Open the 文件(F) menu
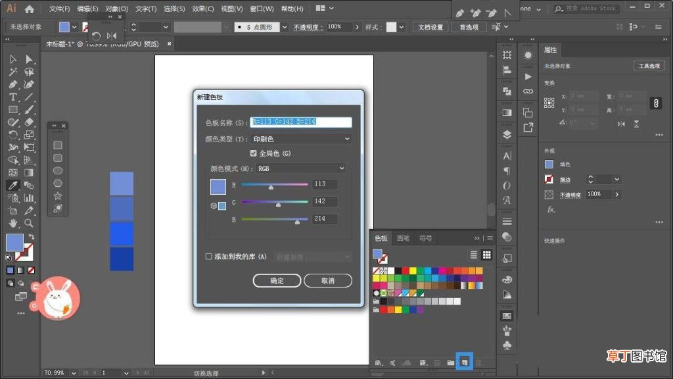 tap(59, 9)
